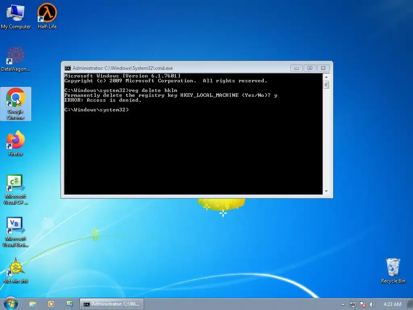
Task: Open the My Computer desktop icon
Action: [16, 16]
